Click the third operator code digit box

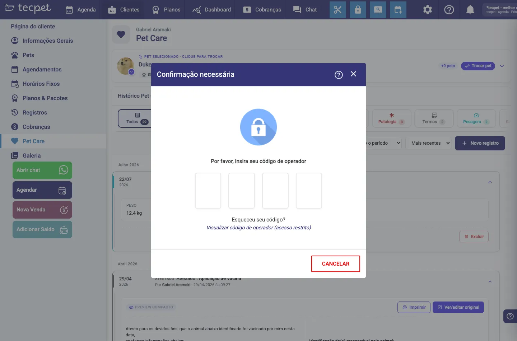275,191
